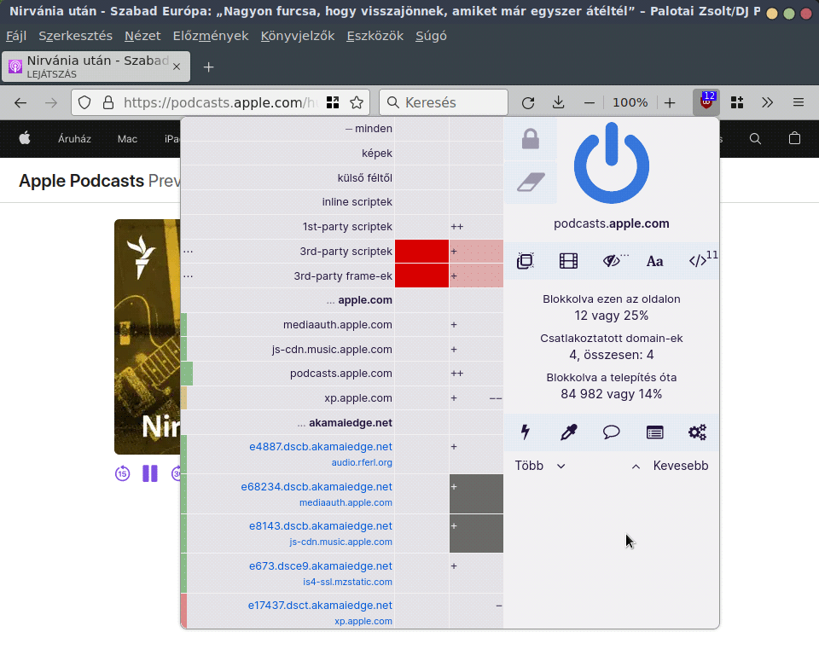Enter element zapper mode lightning icon
This screenshot has height=661, width=819.
point(525,432)
